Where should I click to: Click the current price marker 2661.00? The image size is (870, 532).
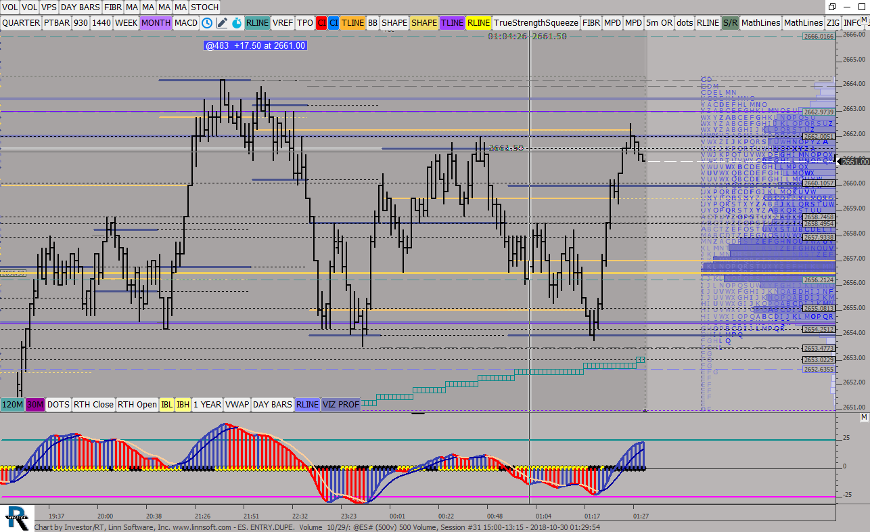click(855, 161)
